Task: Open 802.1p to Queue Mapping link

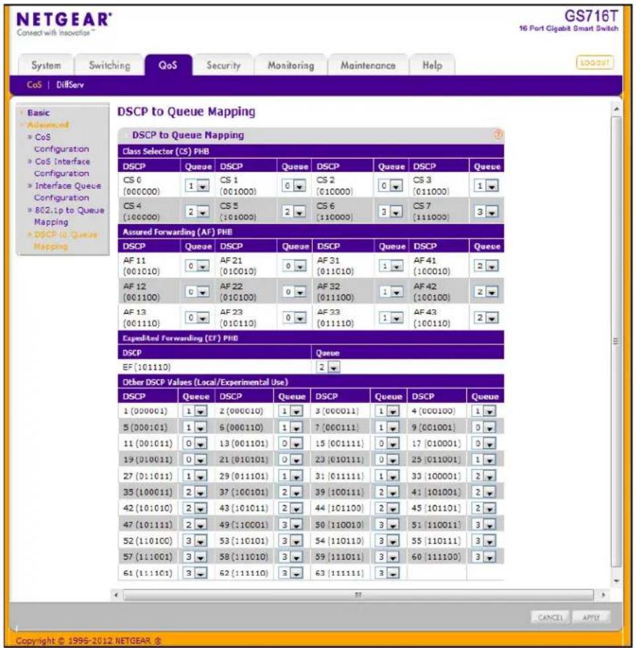Action: (69, 216)
